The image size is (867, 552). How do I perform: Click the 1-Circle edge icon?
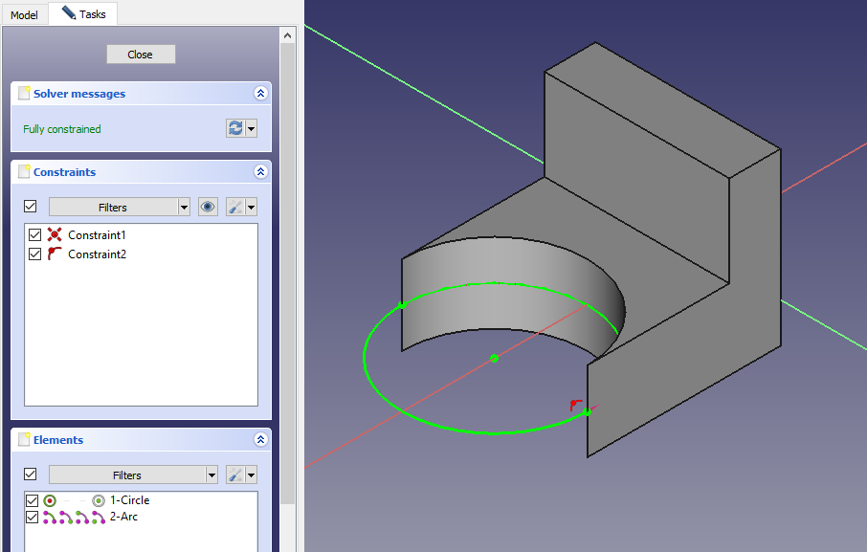click(x=51, y=500)
